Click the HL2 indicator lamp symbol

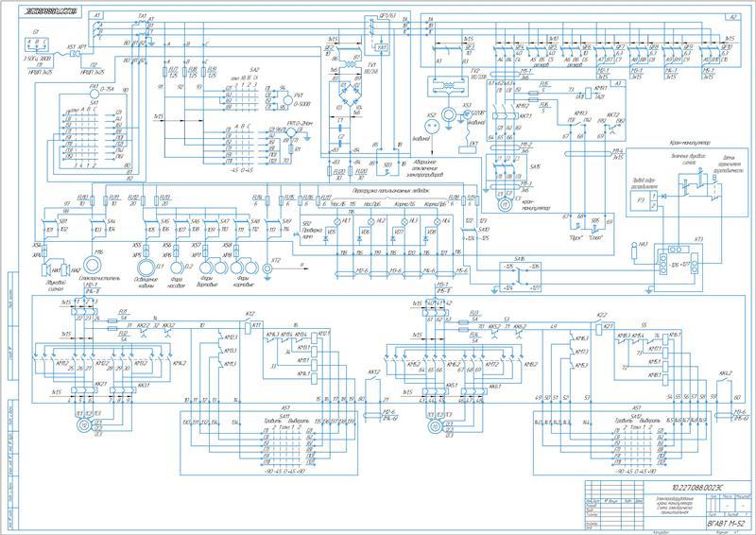(370, 221)
